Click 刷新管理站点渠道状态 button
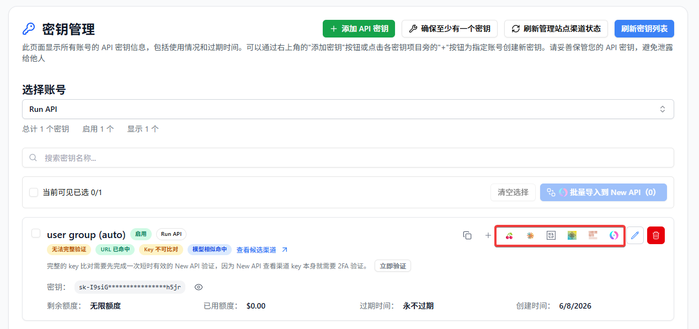The height and width of the screenshot is (329, 699). click(x=556, y=29)
